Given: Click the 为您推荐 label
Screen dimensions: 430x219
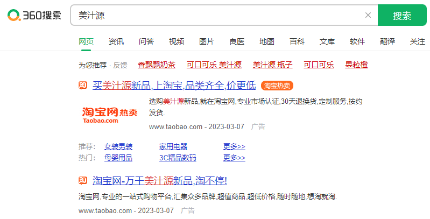Looking at the screenshot, I should [x=93, y=65].
